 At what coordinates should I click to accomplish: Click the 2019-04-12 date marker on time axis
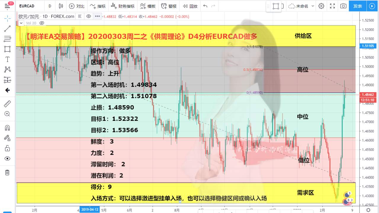point(89,209)
